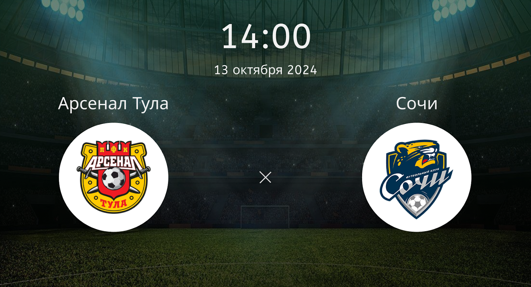Click the soccer ball inside Arsenal crest
Image resolution: width=531 pixels, height=287 pixels.
coord(114,178)
